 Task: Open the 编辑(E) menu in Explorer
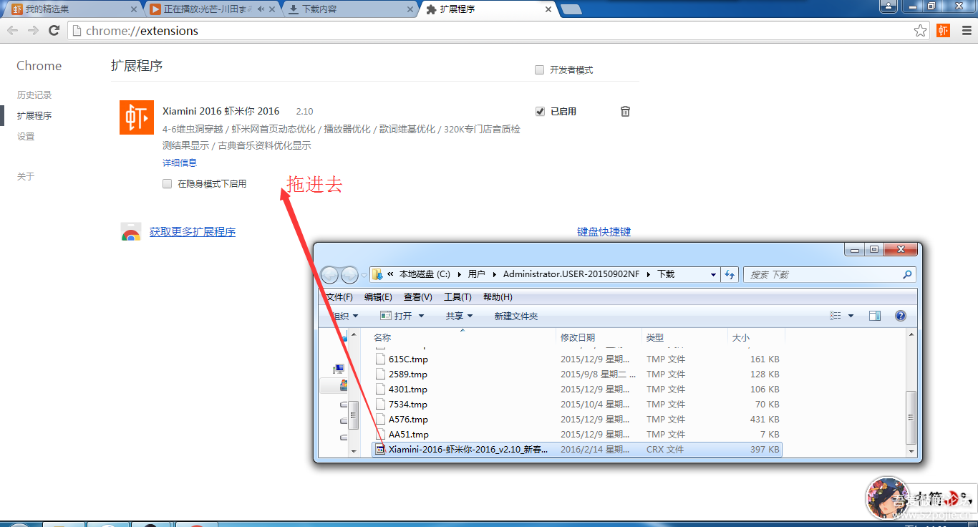(x=378, y=296)
